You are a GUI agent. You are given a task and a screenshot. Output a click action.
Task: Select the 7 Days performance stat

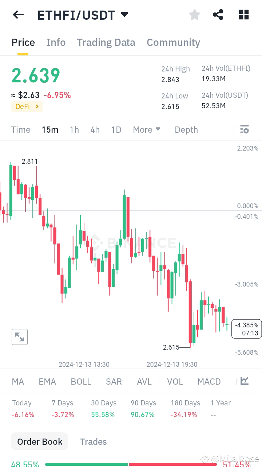(62, 408)
